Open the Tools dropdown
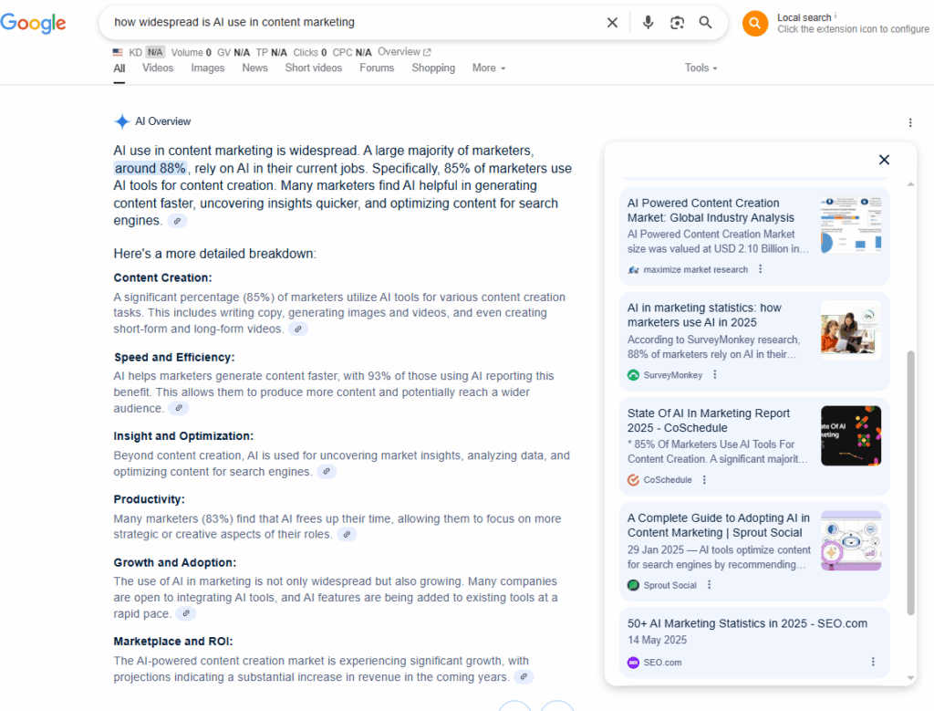Image resolution: width=934 pixels, height=711 pixels. click(x=700, y=68)
